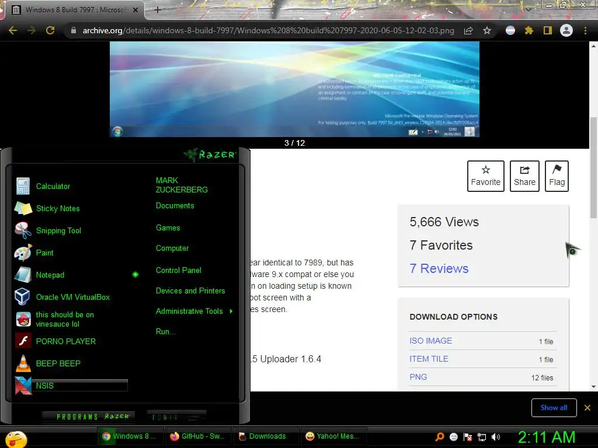
Task: Click the tray magnifier search icon
Action: tap(440, 436)
